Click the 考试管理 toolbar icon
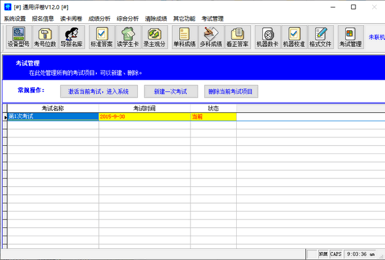 [x=350, y=37]
